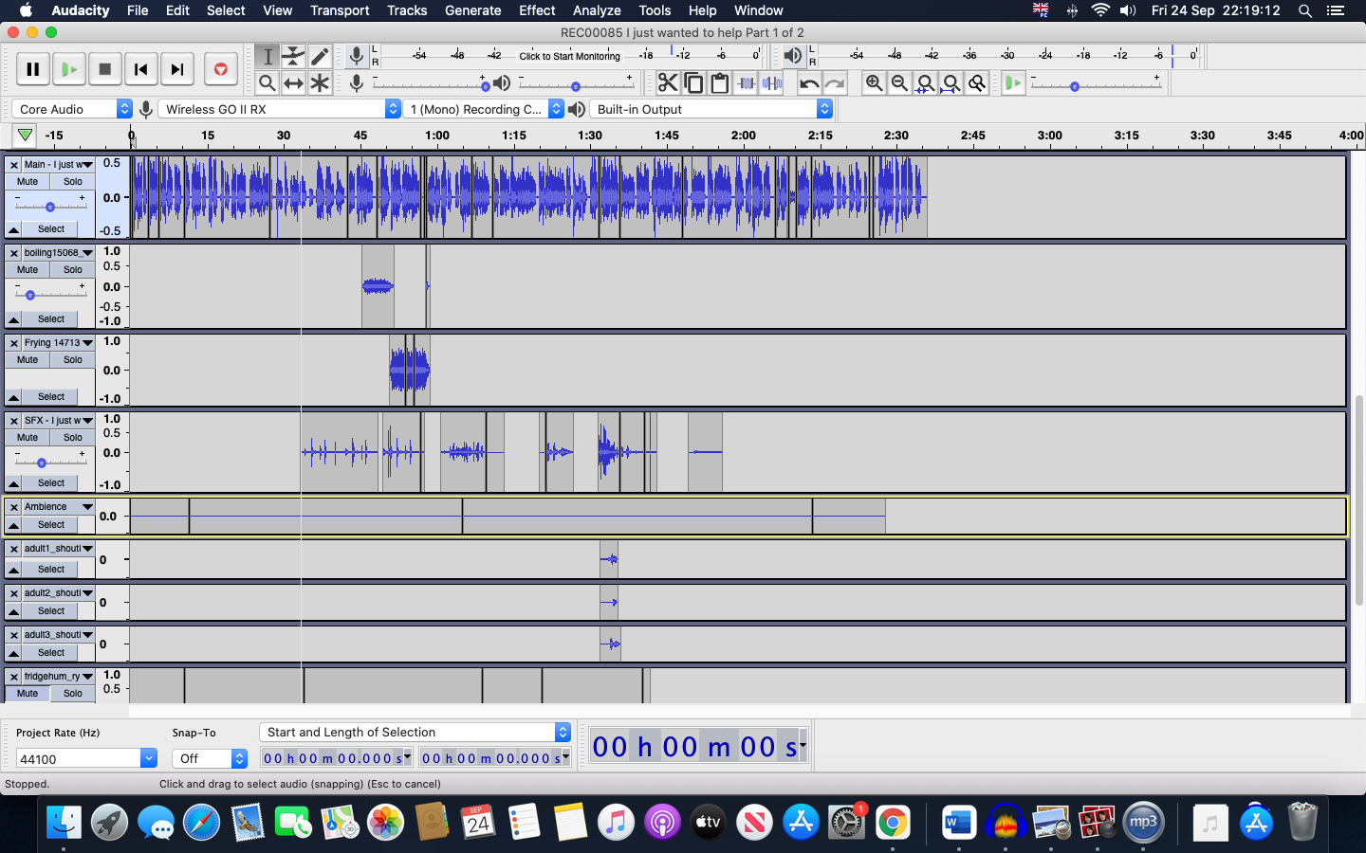Open Wireless GO II RX device dropdown
Image resolution: width=1366 pixels, height=853 pixels.
(x=279, y=109)
